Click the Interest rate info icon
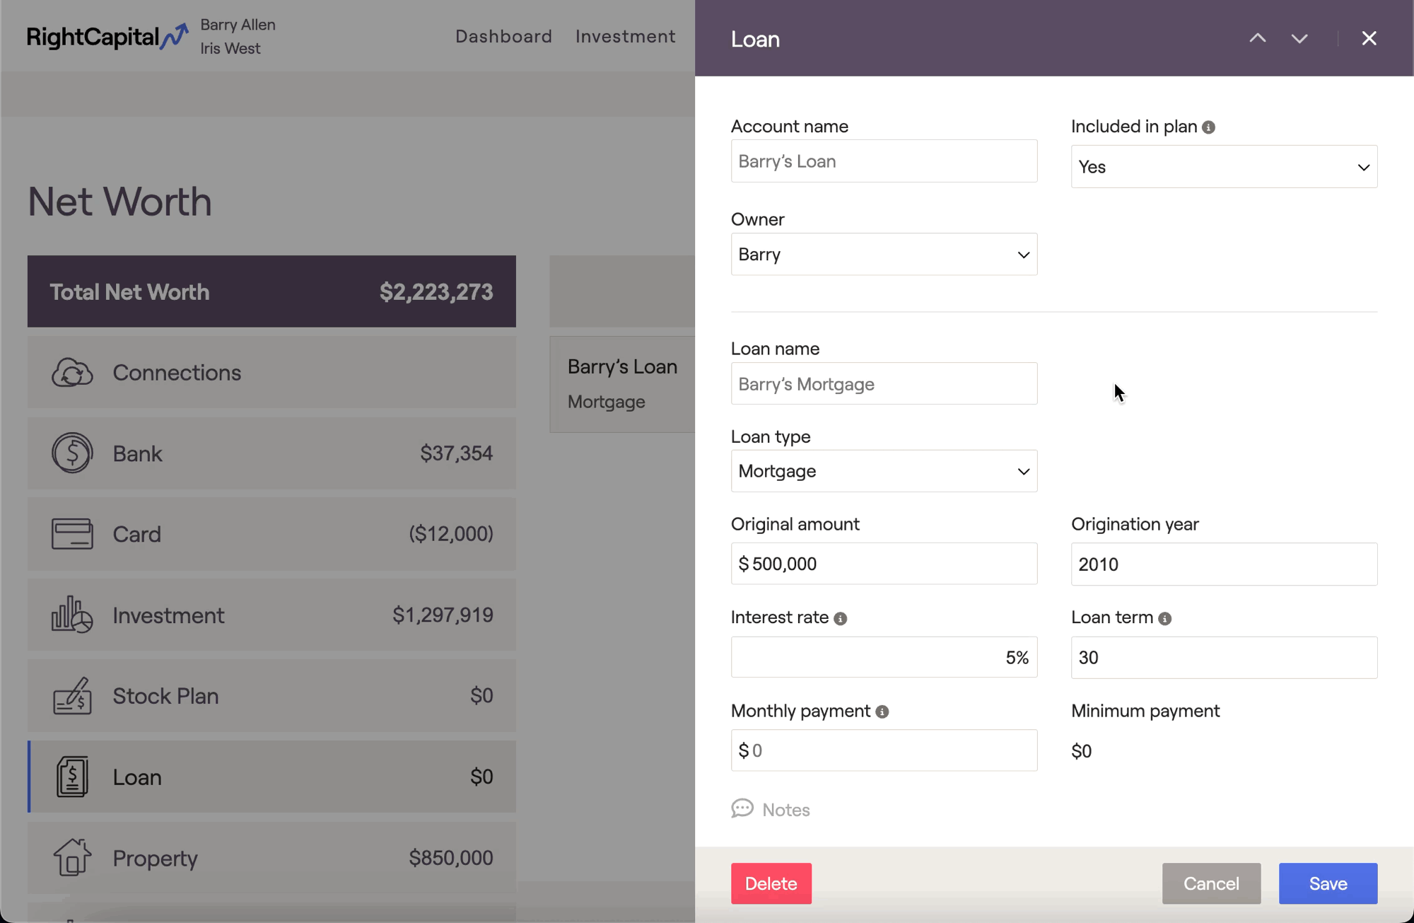Screen dimensions: 1414x923 click(x=840, y=618)
